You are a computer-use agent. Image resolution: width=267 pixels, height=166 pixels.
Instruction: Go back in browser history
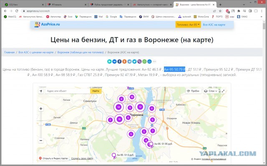click(x=5, y=11)
